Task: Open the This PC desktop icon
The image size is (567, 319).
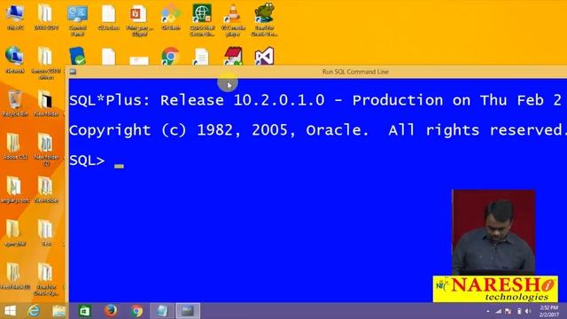Action: [15, 17]
